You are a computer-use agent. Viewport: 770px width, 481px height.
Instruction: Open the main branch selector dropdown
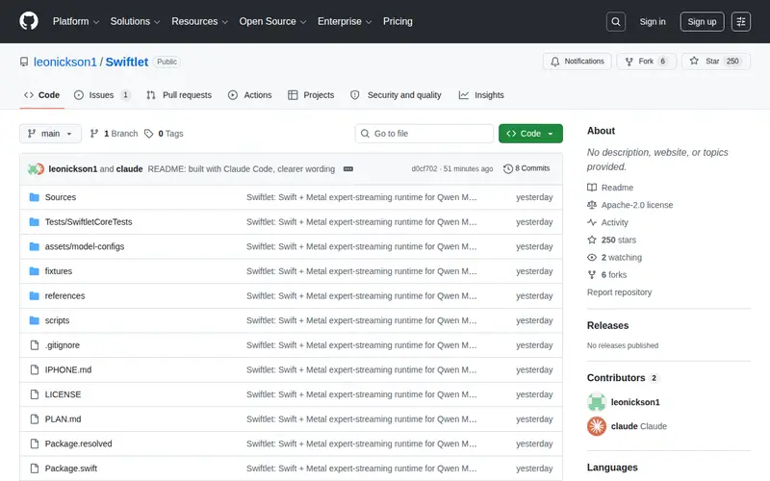[x=50, y=134]
